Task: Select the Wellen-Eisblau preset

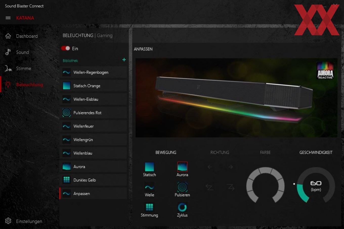Action: [x=93, y=99]
